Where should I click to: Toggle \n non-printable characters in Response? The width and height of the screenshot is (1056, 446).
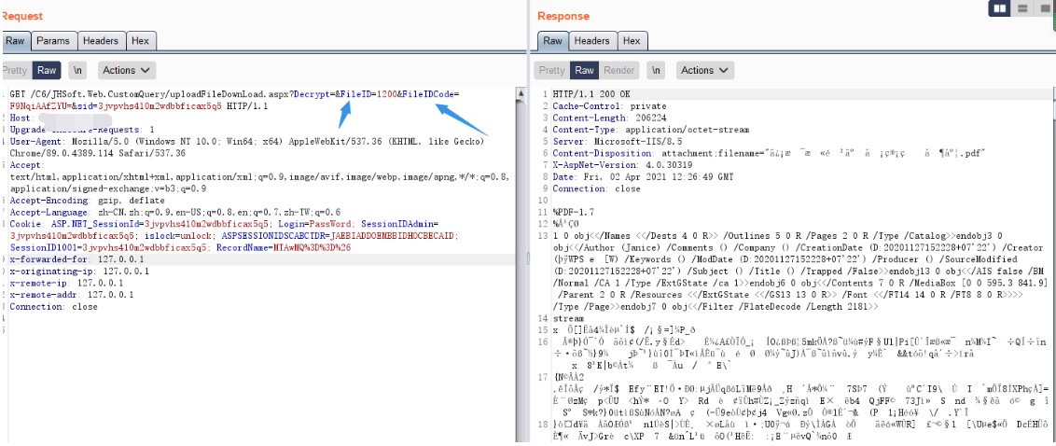coord(657,70)
